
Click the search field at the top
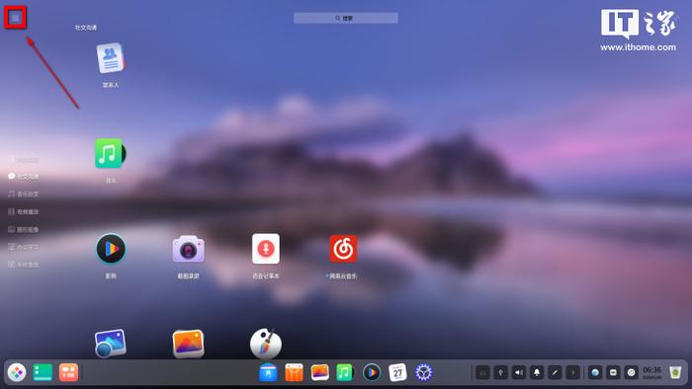(346, 18)
